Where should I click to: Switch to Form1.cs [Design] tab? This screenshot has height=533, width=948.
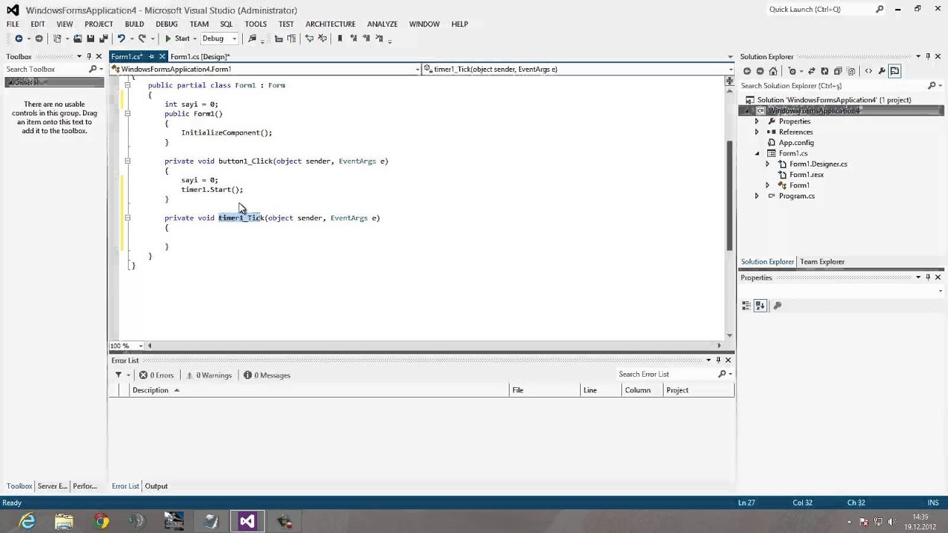(x=200, y=57)
